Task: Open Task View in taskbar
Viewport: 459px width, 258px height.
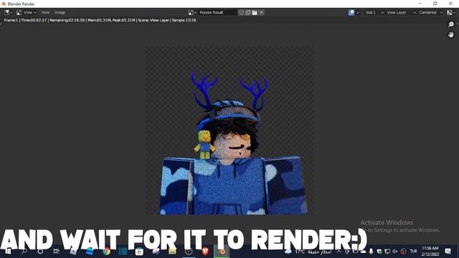Action: (56, 252)
